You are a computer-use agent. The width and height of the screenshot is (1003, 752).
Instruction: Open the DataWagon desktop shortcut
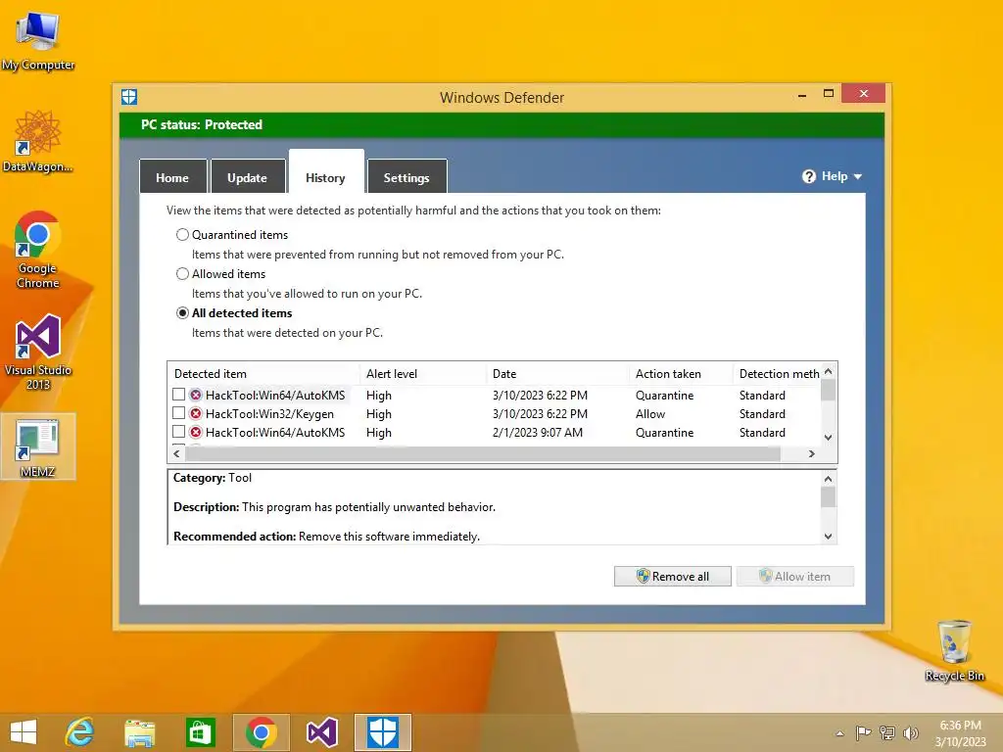38,141
